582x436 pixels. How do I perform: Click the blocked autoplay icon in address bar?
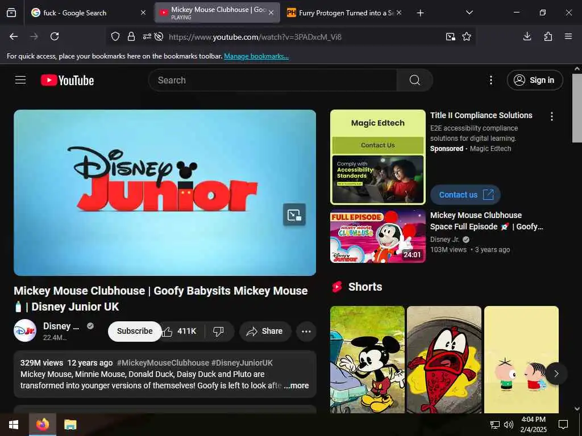click(x=159, y=37)
